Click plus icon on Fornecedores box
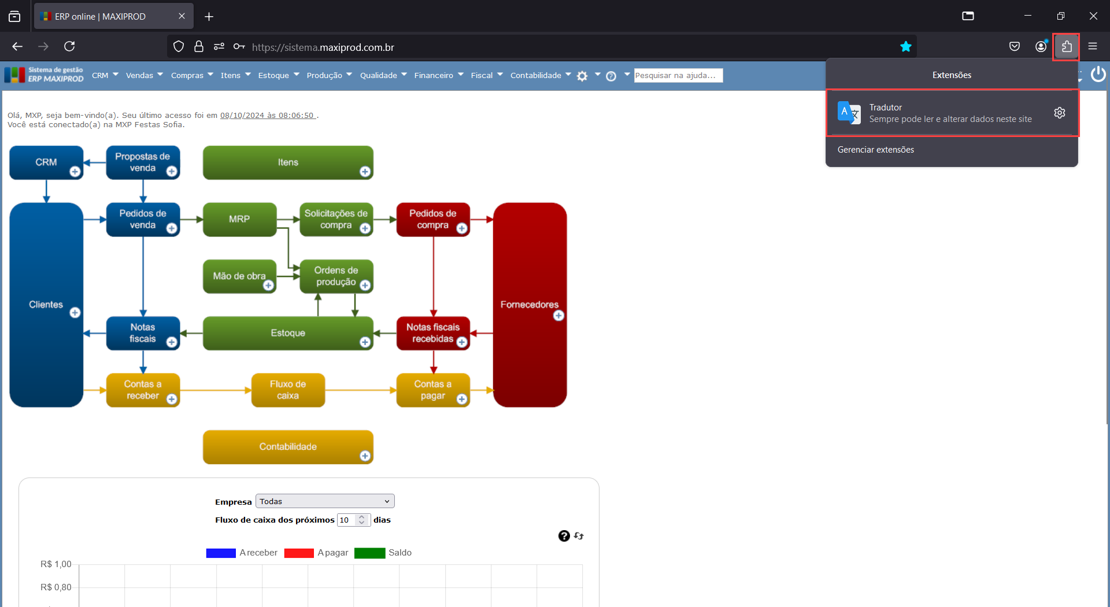Screen dimensions: 1110x607 click(558, 316)
